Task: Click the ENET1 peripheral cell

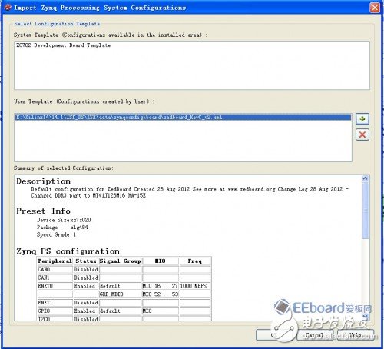Action: [x=55, y=303]
